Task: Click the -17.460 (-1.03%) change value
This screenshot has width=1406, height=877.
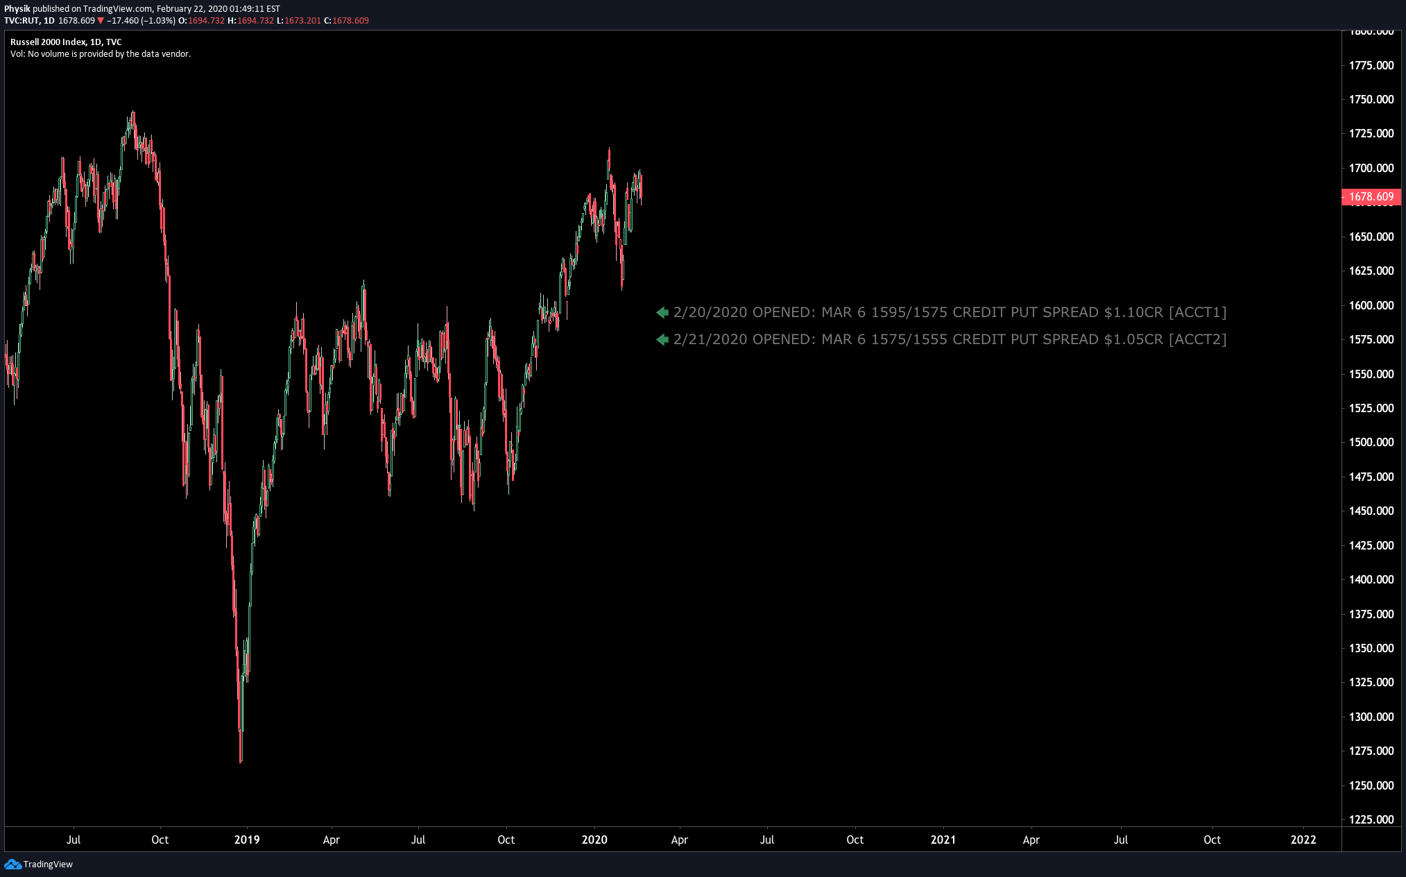Action: 141,21
